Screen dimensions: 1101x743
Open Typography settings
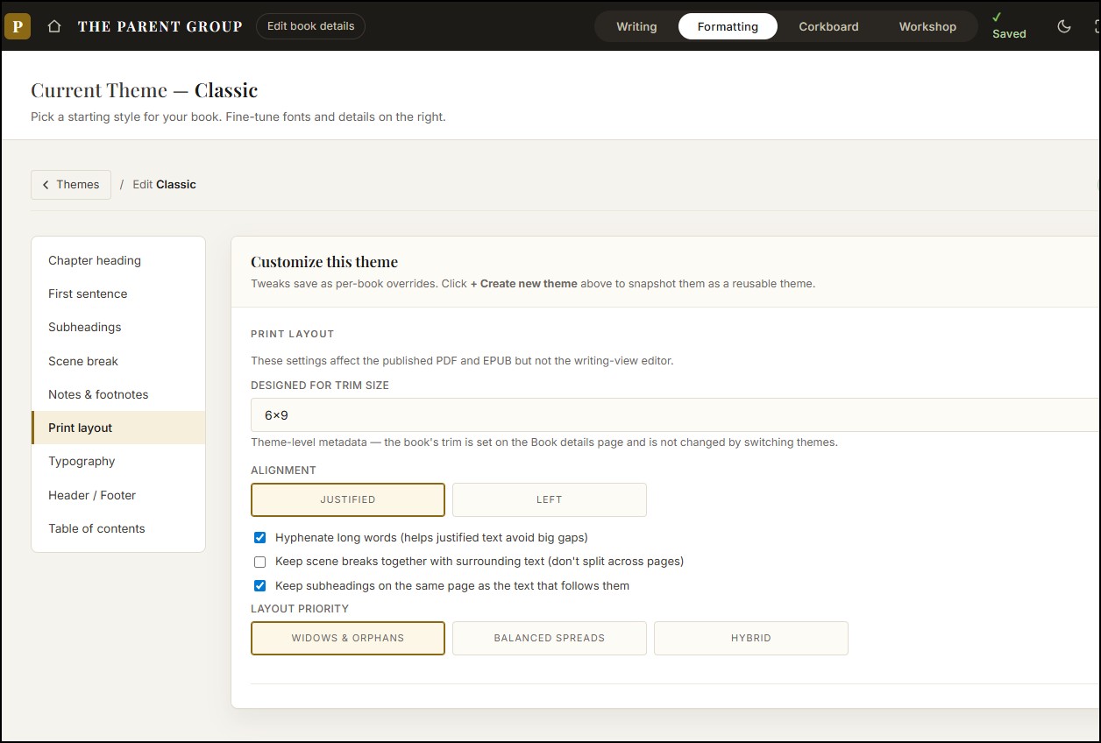coord(118,461)
